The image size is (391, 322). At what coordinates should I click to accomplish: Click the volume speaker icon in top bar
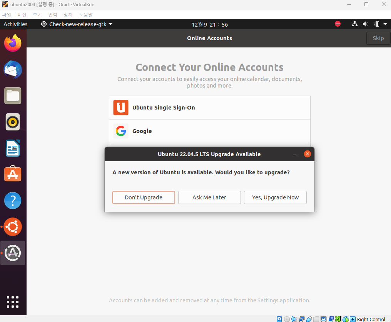point(365,24)
